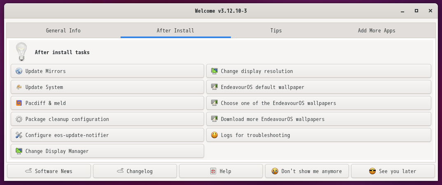The image size is (442, 185).
Task: Choose one of the EndeavourOS wallpapers
Action: 319,103
